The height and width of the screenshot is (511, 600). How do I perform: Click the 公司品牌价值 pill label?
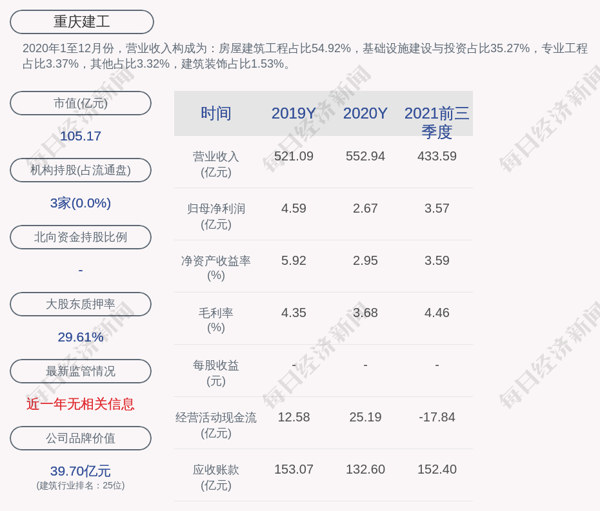click(x=81, y=438)
